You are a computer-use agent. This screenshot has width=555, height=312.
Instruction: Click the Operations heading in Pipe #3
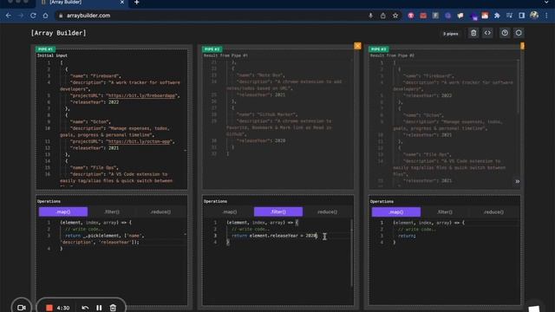click(x=382, y=202)
